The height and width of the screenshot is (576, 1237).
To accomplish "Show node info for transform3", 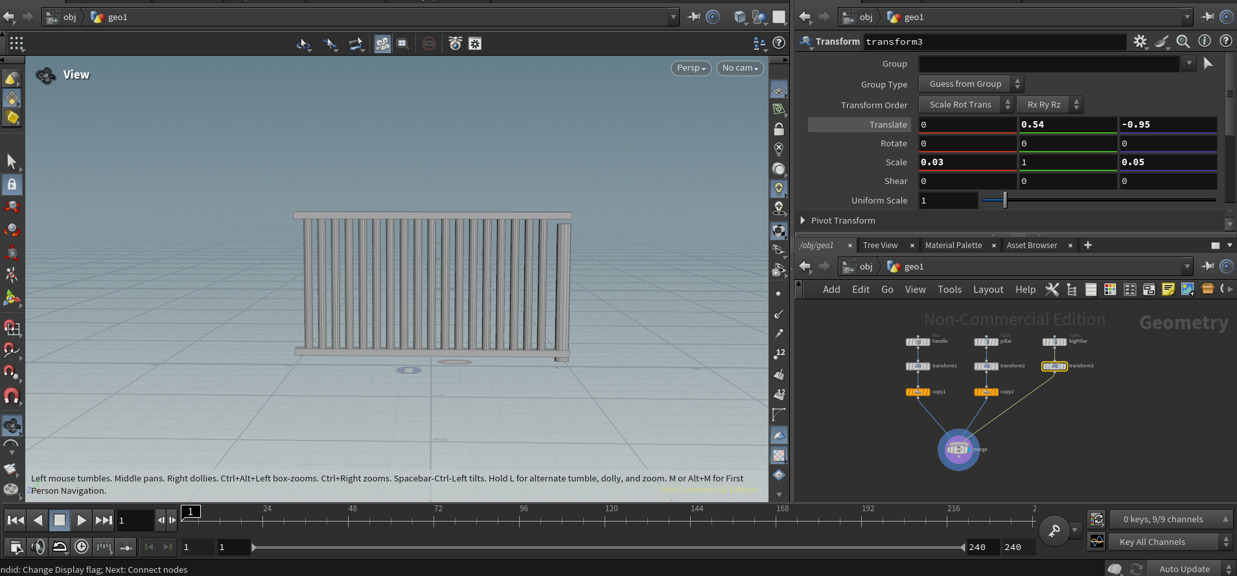I will click(x=1204, y=41).
